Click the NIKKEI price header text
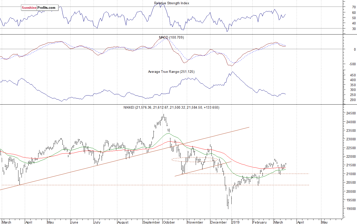This screenshot has width=357, height=224. (x=171, y=107)
